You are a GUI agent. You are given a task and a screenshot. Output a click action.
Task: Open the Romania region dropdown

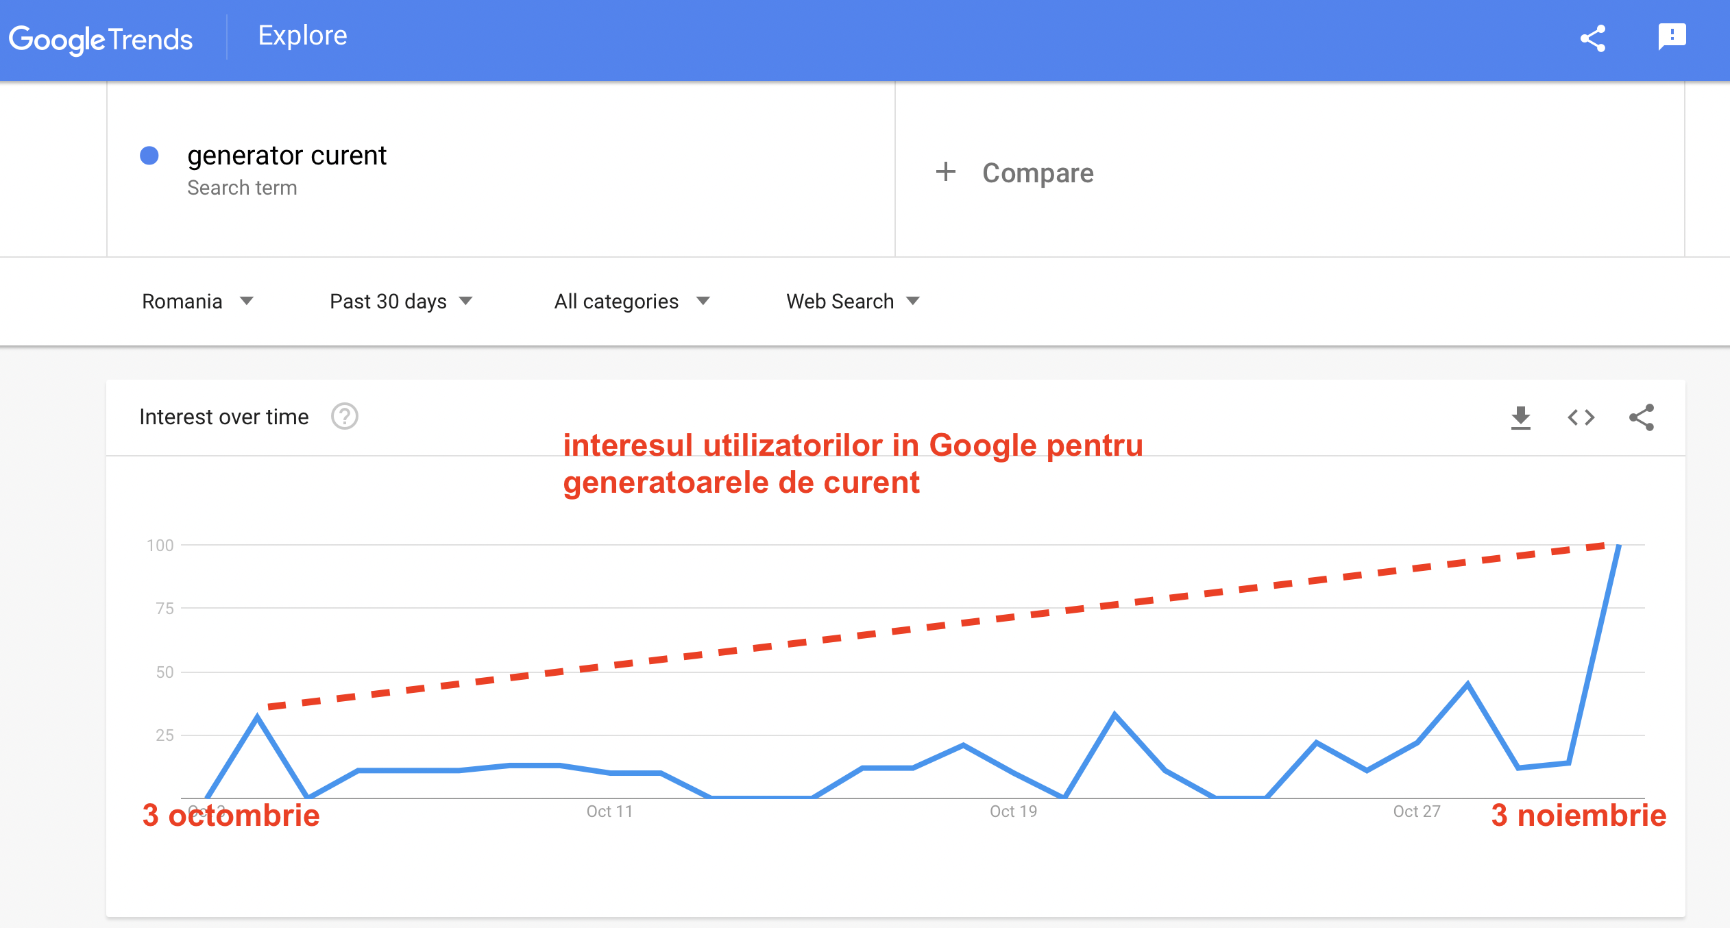tap(197, 302)
